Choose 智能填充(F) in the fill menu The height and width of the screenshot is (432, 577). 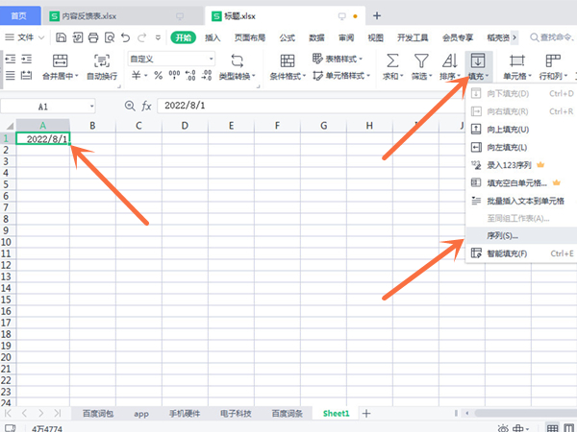click(508, 253)
